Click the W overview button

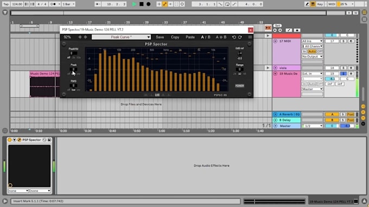coord(355,12)
